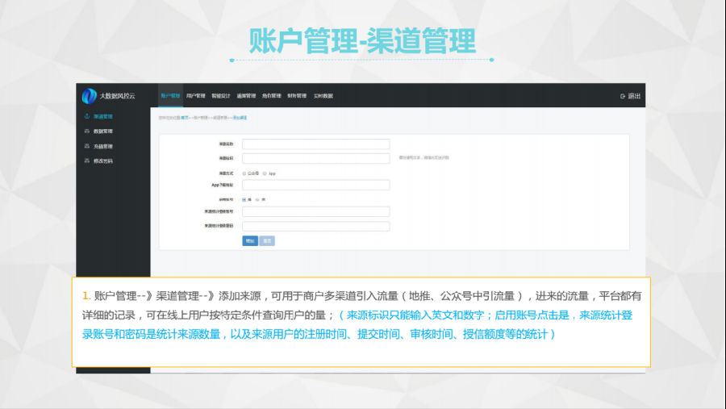Switch to the 用户管理 tab

(x=196, y=96)
